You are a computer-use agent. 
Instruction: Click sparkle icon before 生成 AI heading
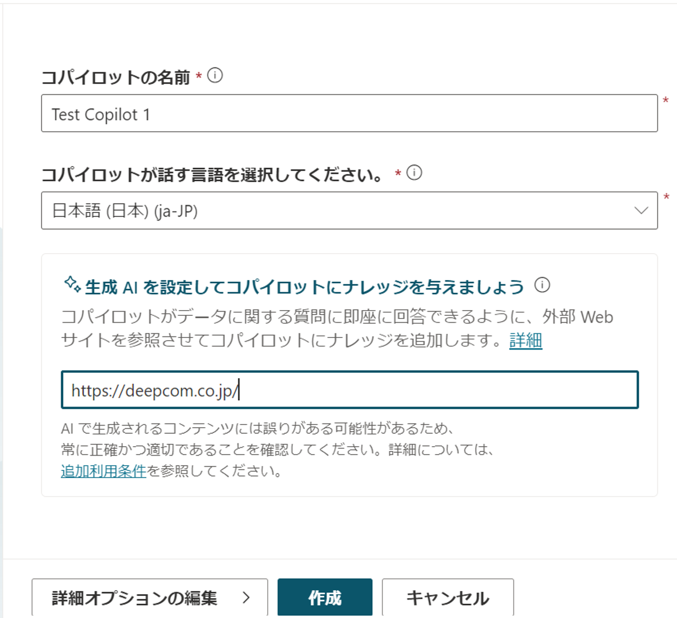click(x=72, y=284)
